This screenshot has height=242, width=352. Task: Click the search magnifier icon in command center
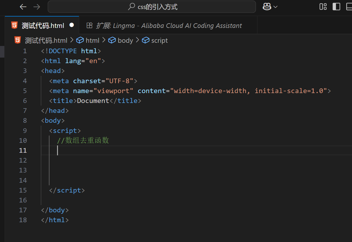pos(132,7)
